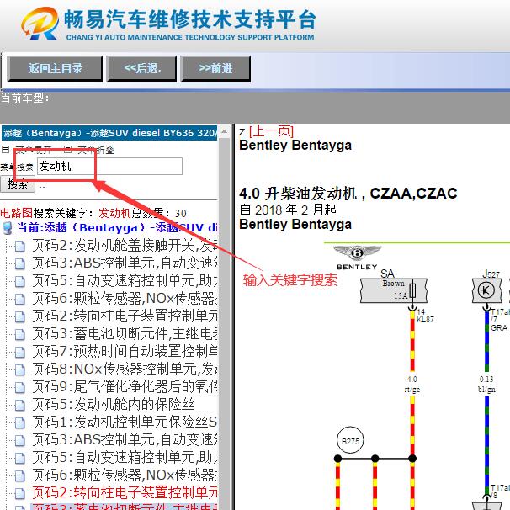Click document icon of 页码5:发动机舱内的保险丝
Screen dimensions: 510x510
pyautogui.click(x=20, y=406)
